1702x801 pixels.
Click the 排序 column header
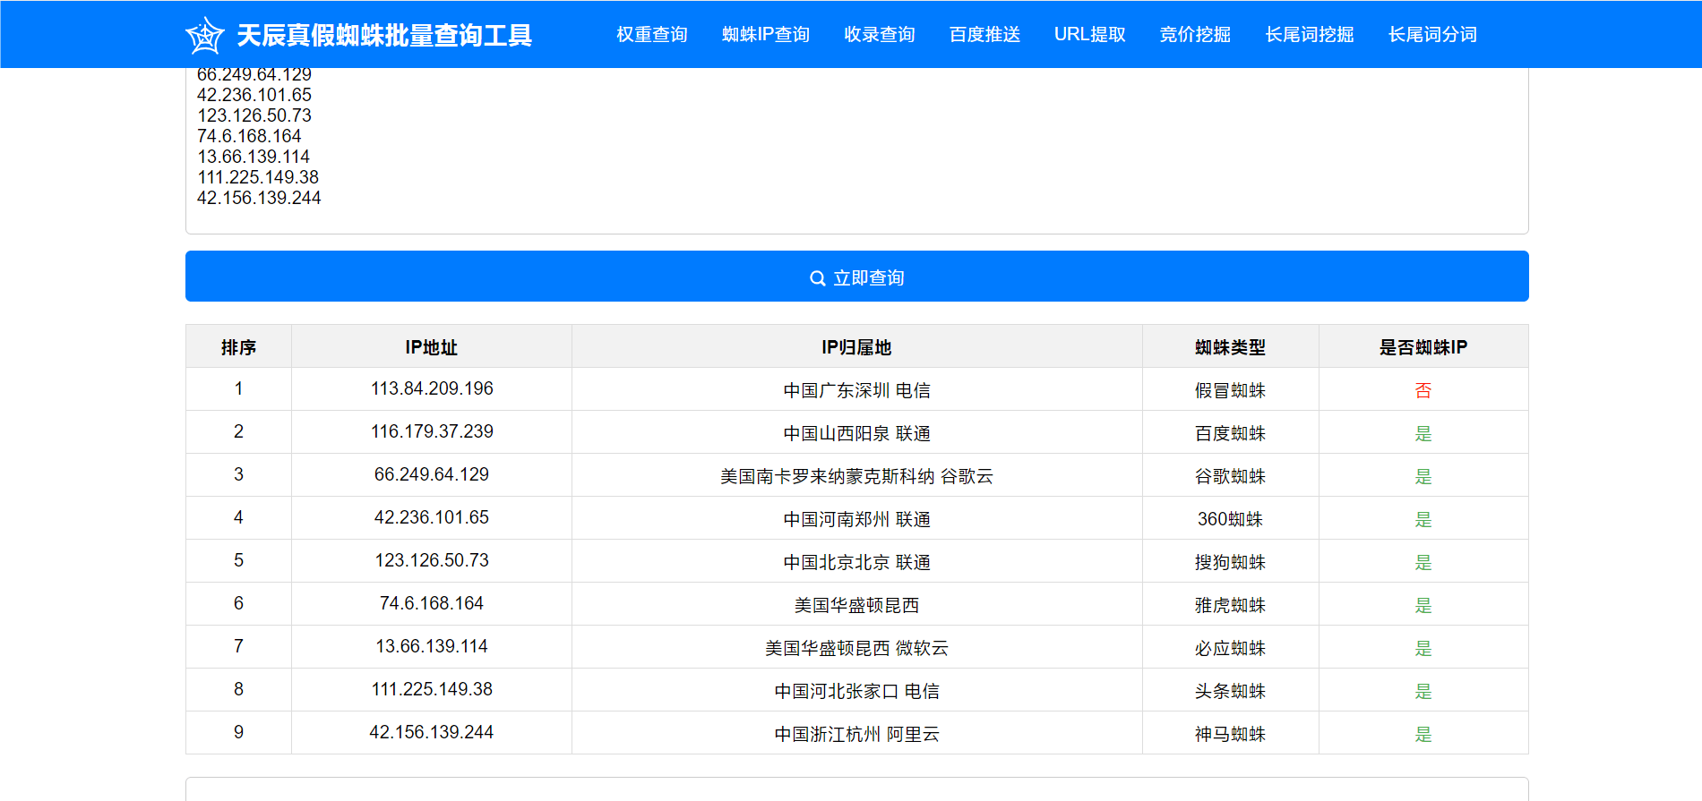pos(238,347)
